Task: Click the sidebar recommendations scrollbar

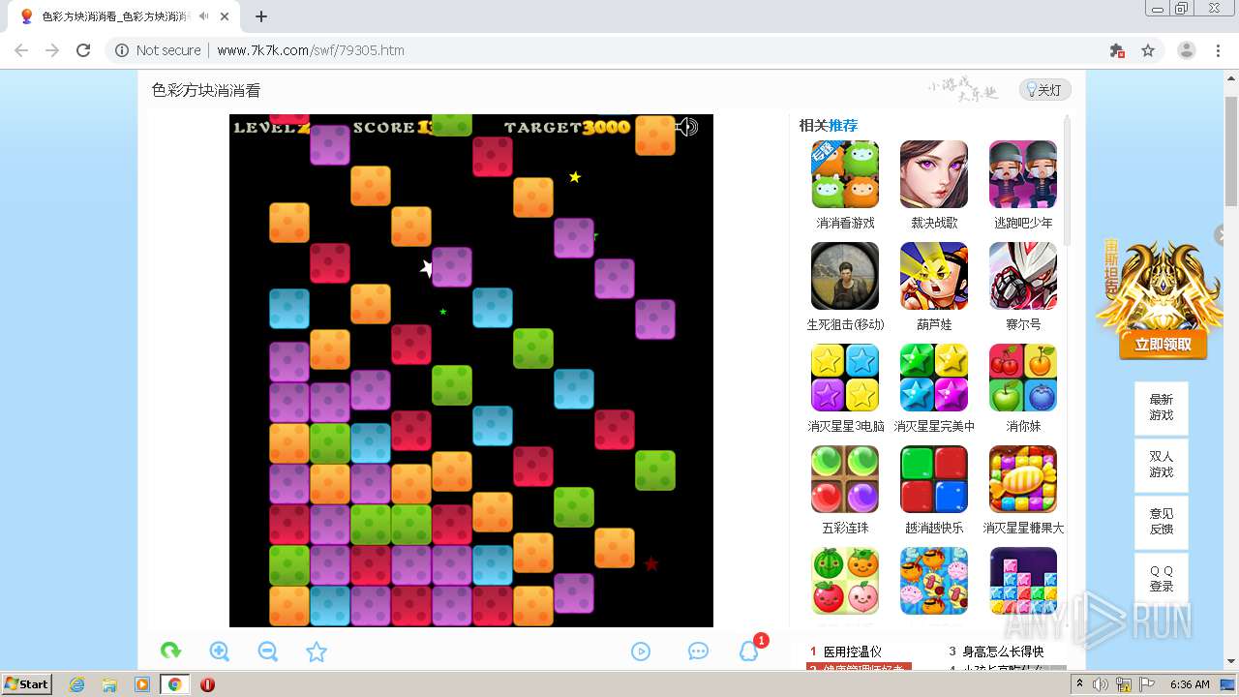Action: [x=1068, y=179]
